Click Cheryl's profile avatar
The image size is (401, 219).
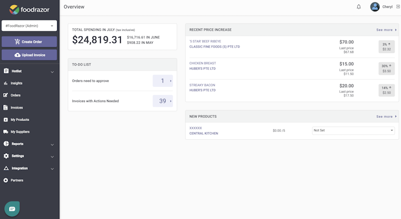(375, 7)
